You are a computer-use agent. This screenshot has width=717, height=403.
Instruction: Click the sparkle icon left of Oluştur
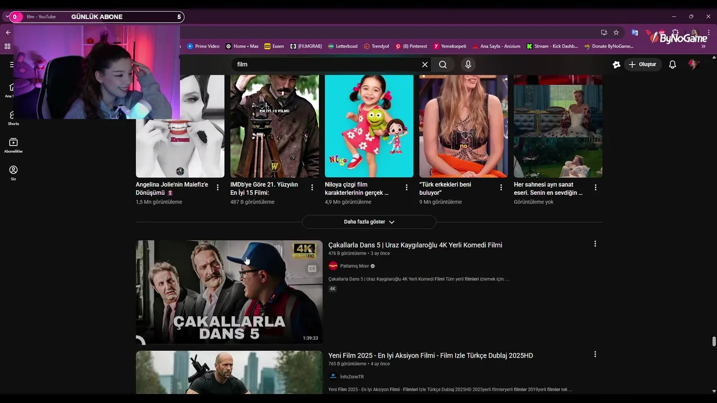[x=616, y=64]
